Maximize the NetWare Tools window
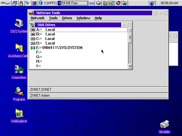The image size is (182, 136). click(165, 13)
